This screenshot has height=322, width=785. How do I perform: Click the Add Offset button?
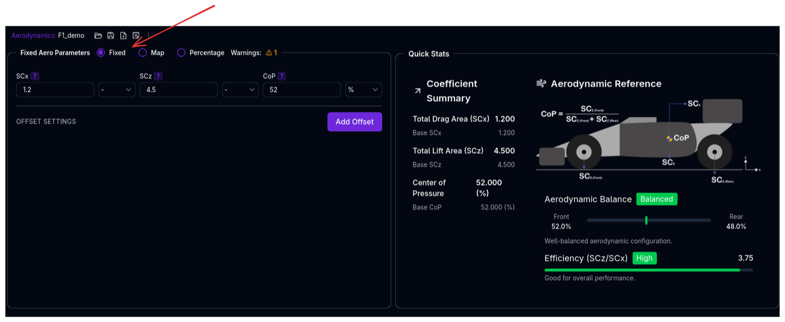click(354, 121)
